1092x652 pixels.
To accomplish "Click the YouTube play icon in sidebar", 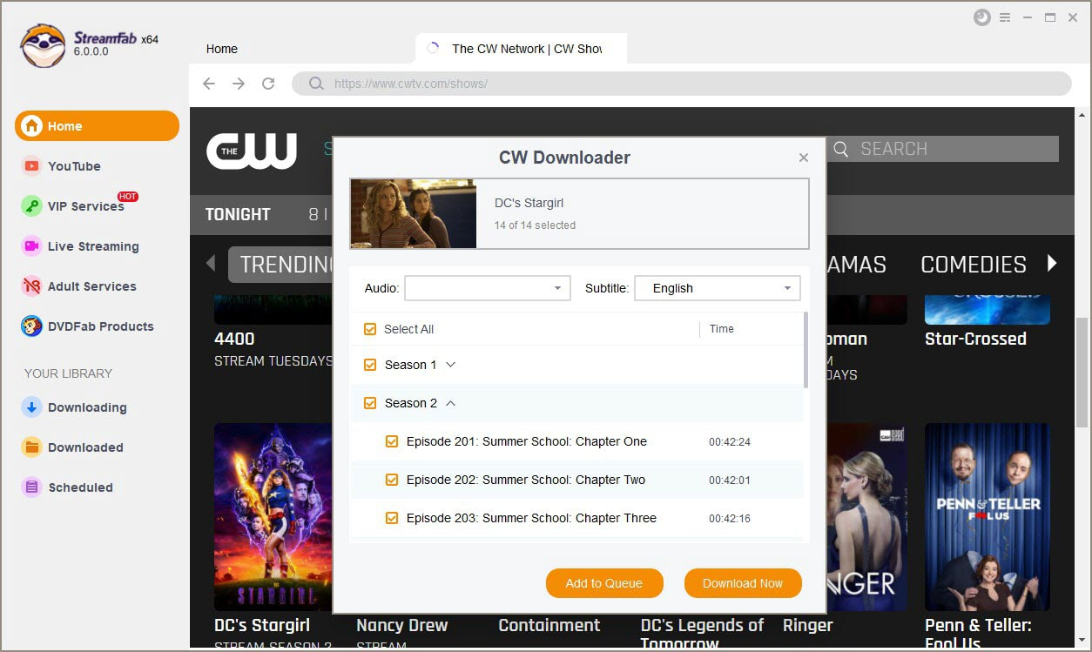I will pos(32,166).
